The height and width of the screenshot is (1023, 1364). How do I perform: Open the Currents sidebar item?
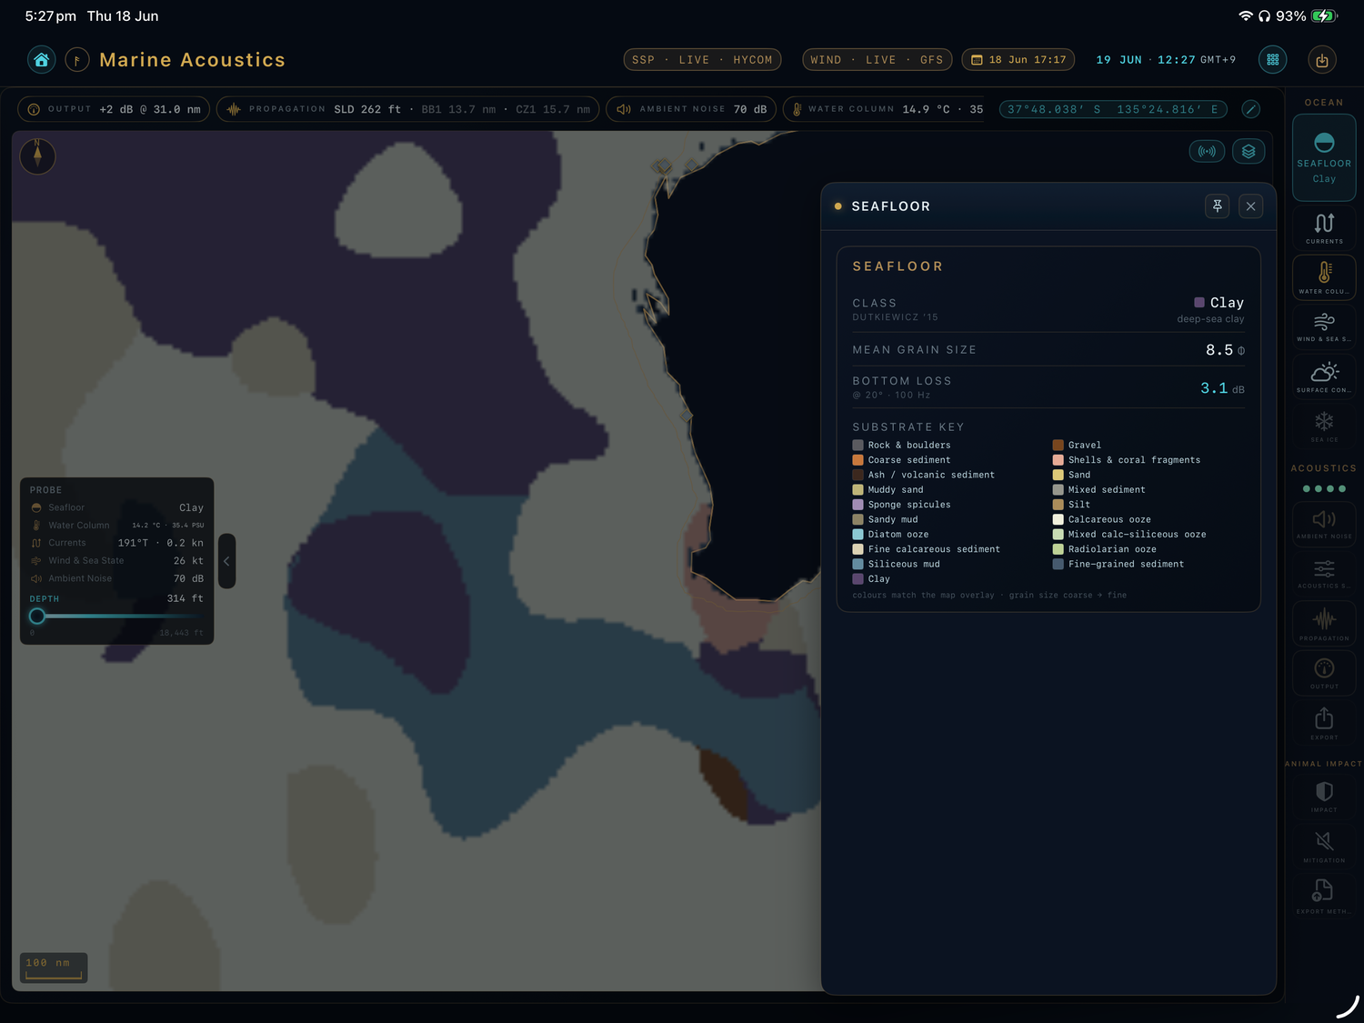(1324, 227)
